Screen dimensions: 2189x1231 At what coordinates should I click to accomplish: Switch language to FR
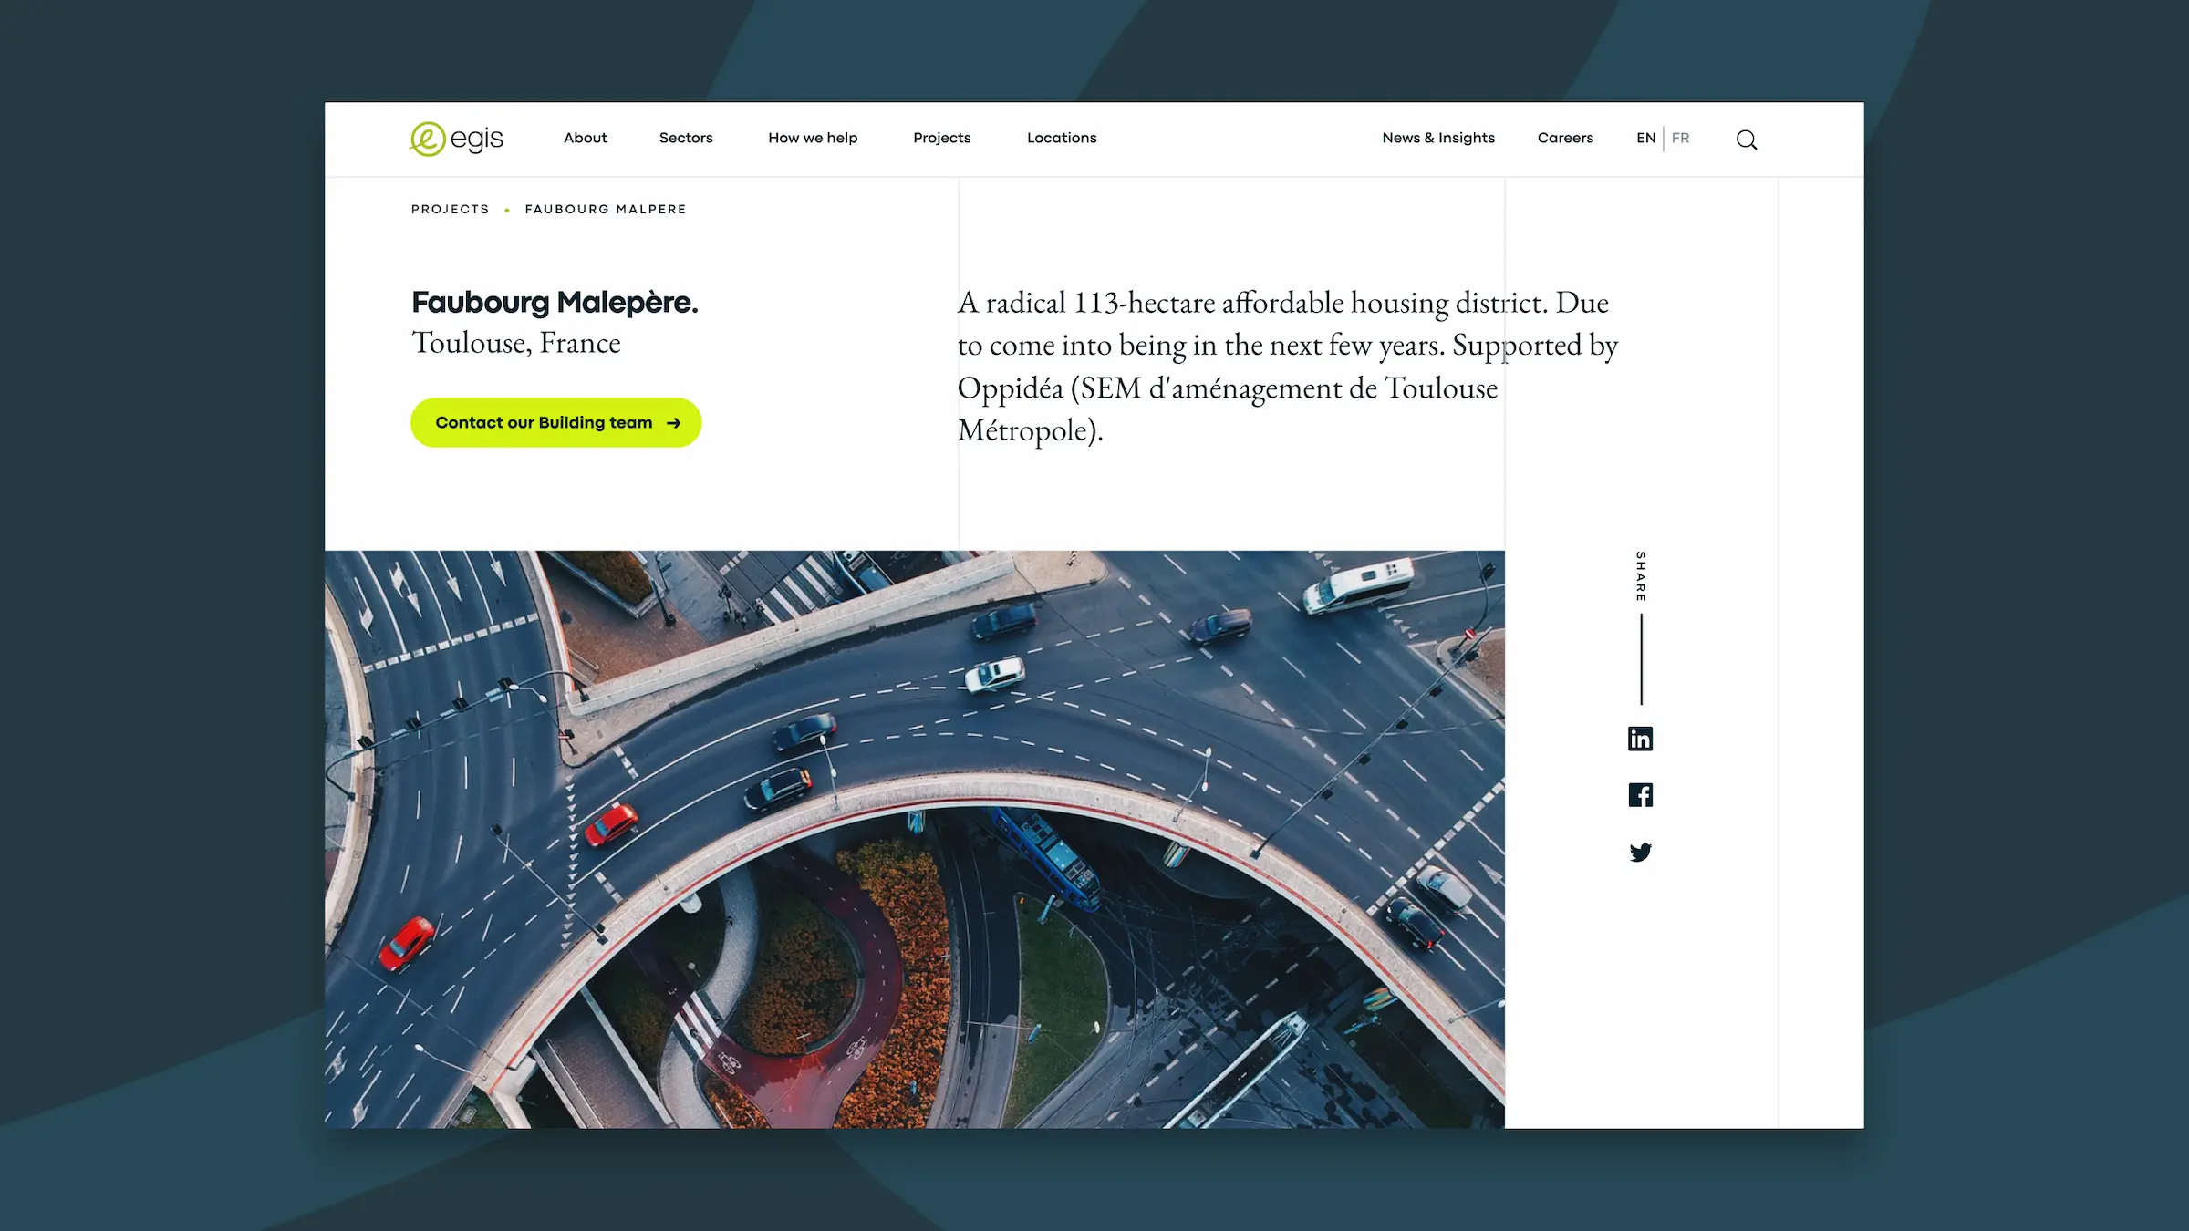[1680, 138]
